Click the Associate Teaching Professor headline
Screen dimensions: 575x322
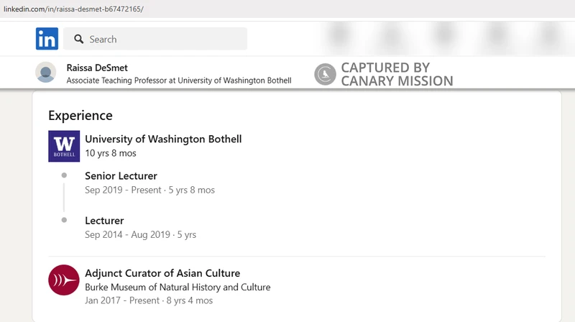(x=179, y=80)
